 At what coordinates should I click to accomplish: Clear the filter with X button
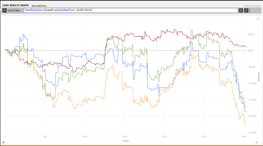(246, 10)
